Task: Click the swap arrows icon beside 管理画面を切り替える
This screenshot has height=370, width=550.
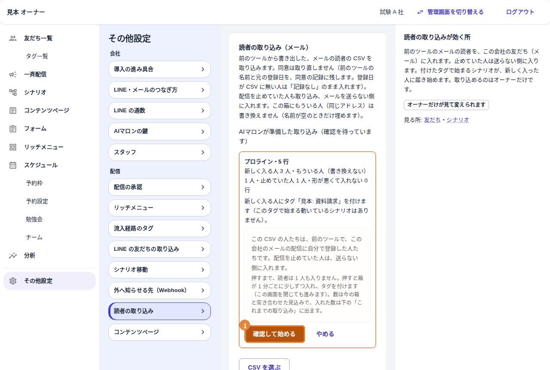Action: click(x=420, y=12)
